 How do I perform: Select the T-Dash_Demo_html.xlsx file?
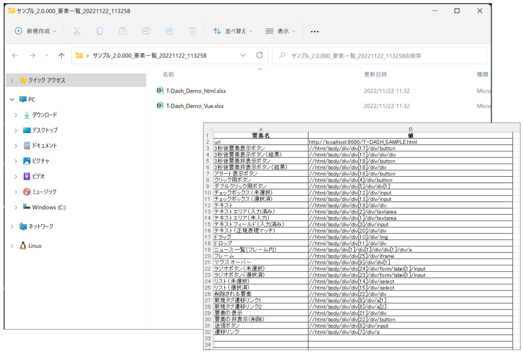(x=196, y=91)
